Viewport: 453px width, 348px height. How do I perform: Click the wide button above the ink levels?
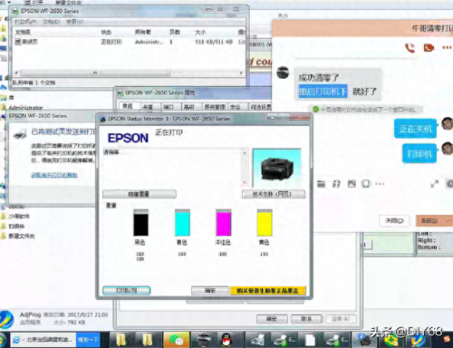140,194
